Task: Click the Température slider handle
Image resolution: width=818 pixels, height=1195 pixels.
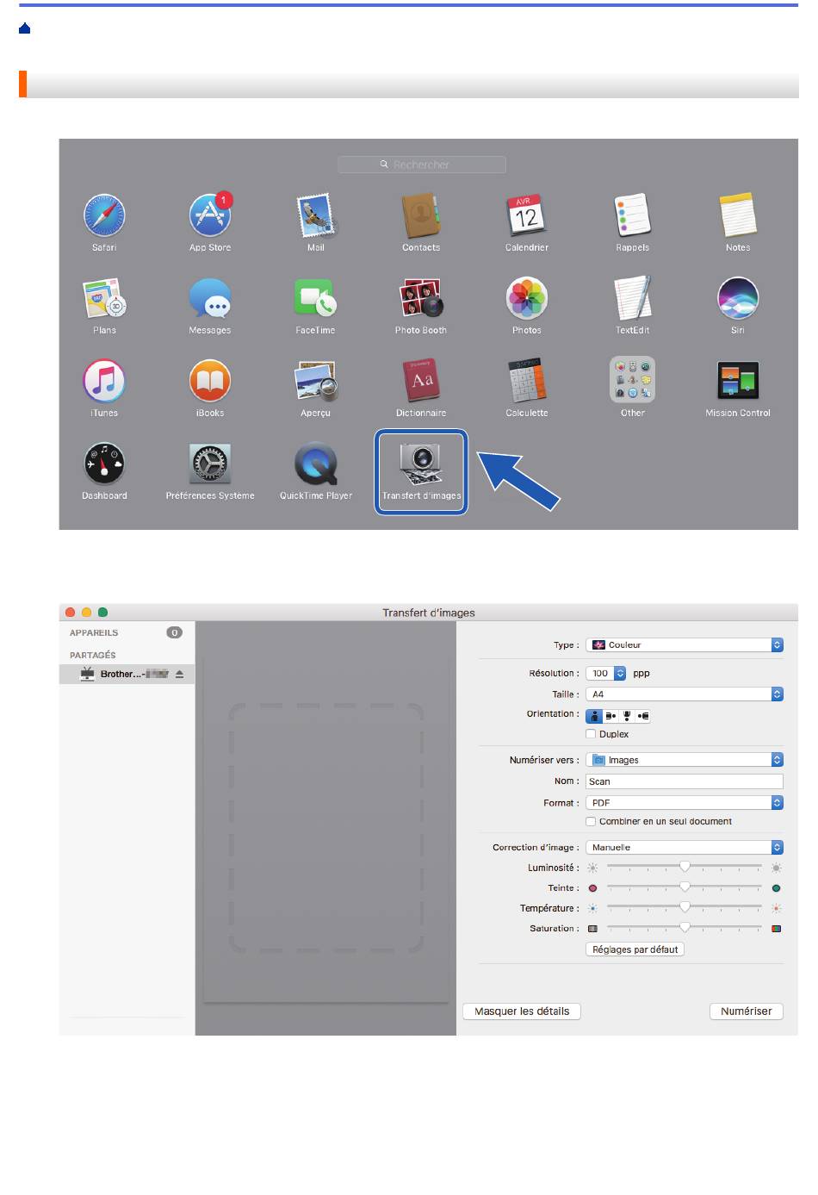Action: coord(685,906)
